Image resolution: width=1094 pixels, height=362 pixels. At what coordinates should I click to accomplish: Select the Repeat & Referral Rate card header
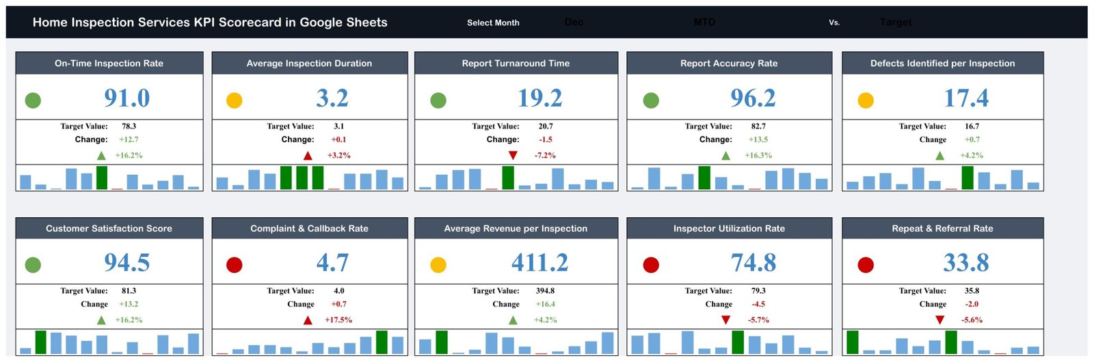tap(942, 229)
